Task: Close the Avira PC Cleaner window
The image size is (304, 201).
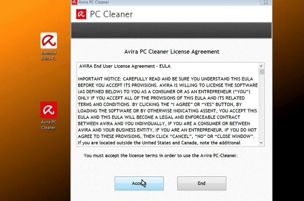Action: pos(265,2)
